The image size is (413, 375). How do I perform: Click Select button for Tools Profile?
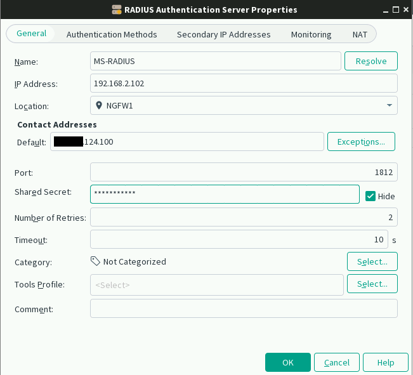click(x=372, y=284)
